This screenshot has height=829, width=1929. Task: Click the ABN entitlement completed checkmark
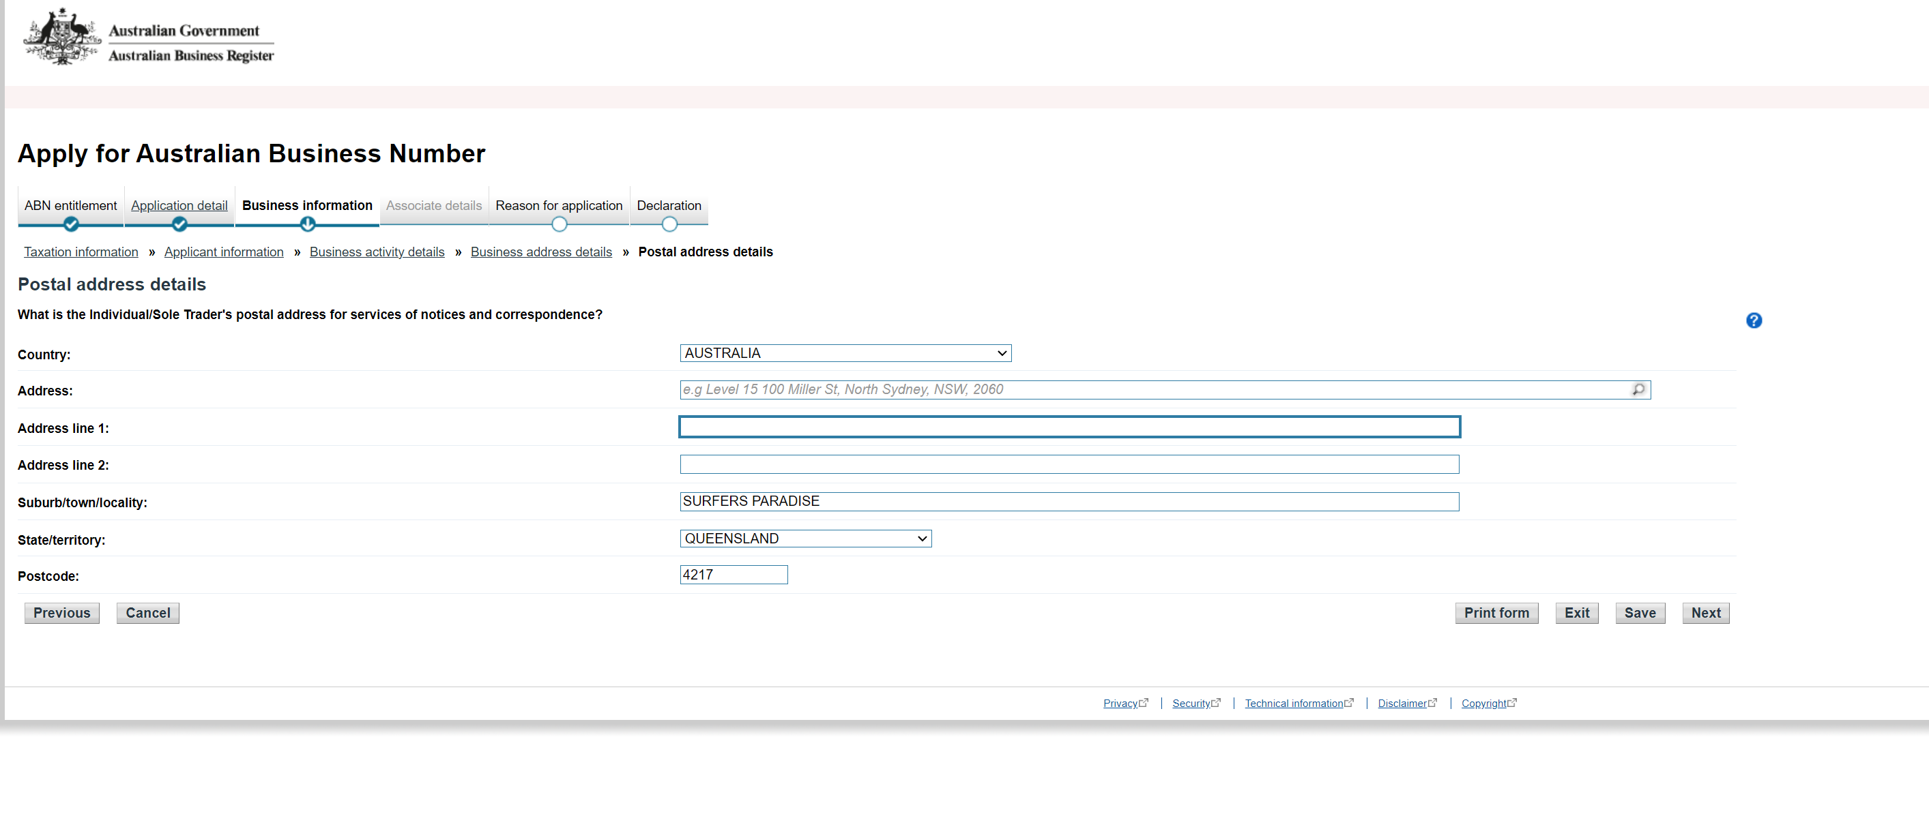coord(71,224)
